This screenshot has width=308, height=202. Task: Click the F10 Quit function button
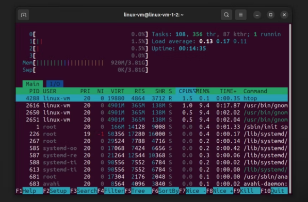tap(274, 191)
